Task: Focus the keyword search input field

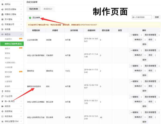Action: point(142,17)
